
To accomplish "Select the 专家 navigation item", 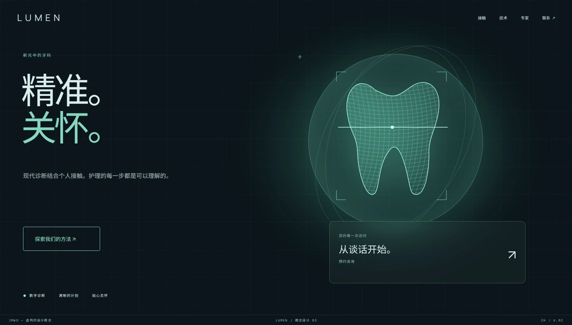I will 525,18.
